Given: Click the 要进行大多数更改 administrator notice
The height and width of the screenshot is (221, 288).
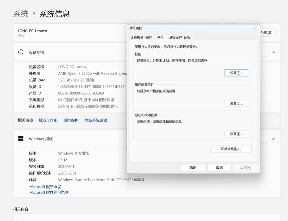Looking at the screenshot, I should point(166,47).
